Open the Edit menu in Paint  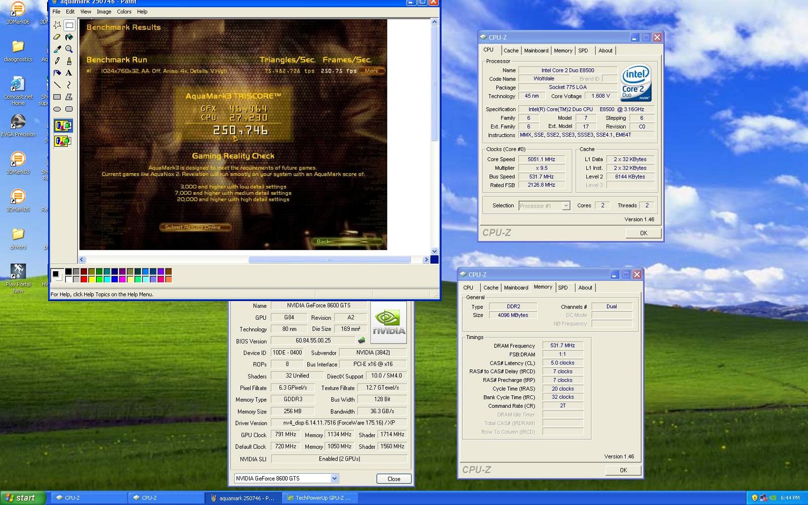[70, 12]
